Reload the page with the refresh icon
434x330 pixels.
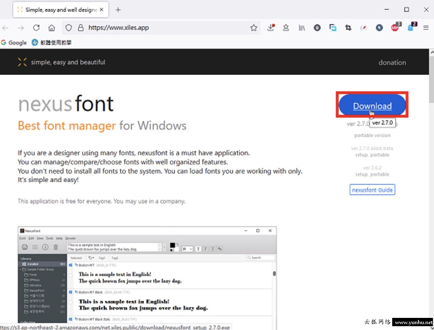pos(36,28)
